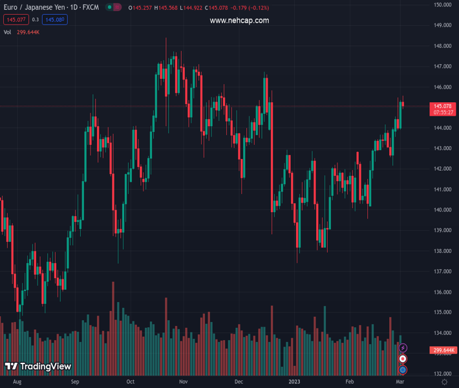The width and height of the screenshot is (459, 388).
Task: Click the 140.000 level on price scale
Action: pyautogui.click(x=442, y=210)
